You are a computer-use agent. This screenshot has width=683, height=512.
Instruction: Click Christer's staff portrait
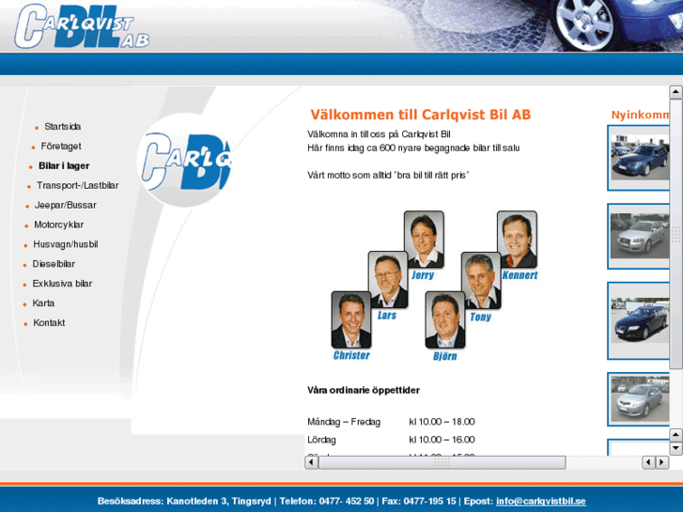pyautogui.click(x=351, y=320)
